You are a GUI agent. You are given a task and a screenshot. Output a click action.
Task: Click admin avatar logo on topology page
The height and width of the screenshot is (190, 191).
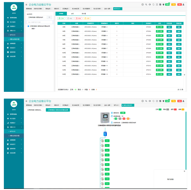coord(14,104)
